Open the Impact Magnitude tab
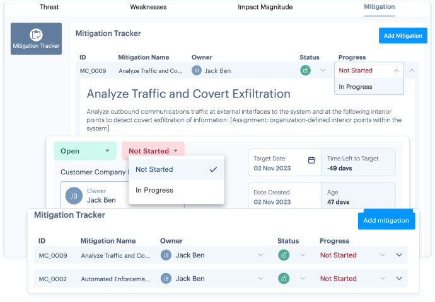435x302 pixels. pos(265,7)
